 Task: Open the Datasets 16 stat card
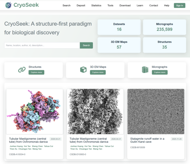119,27
